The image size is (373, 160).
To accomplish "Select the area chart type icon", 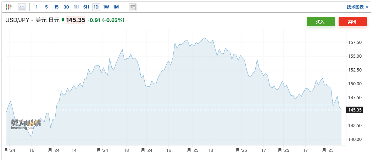I will pos(22,7).
